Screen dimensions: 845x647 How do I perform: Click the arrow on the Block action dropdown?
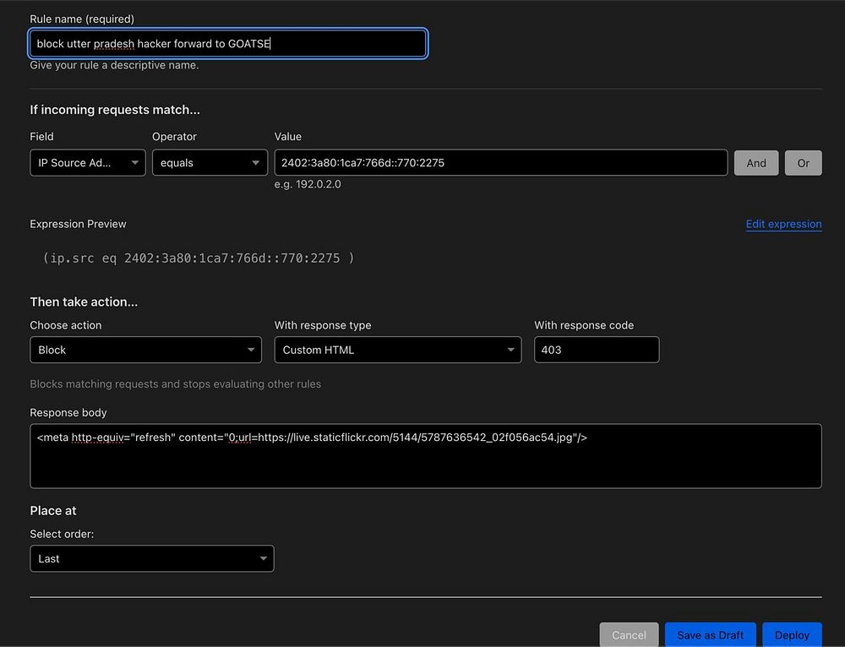(251, 350)
